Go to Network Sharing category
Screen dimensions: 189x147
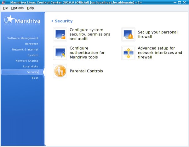(27, 61)
